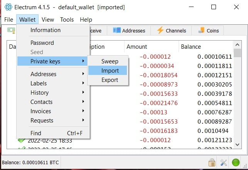The width and height of the screenshot is (248, 170).
Task: Select Find in Wallet menu
Action: pyautogui.click(x=53, y=133)
